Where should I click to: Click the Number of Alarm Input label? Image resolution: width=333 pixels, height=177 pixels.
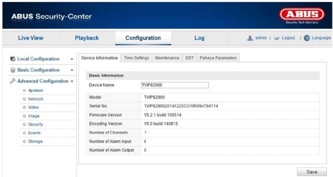(110, 141)
